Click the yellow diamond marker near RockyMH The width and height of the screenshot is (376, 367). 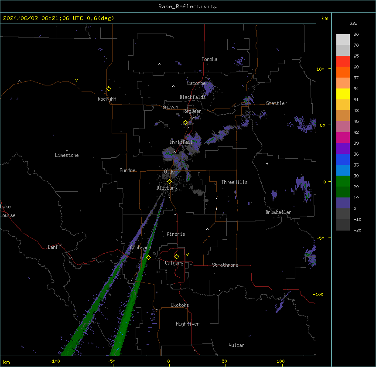click(109, 89)
